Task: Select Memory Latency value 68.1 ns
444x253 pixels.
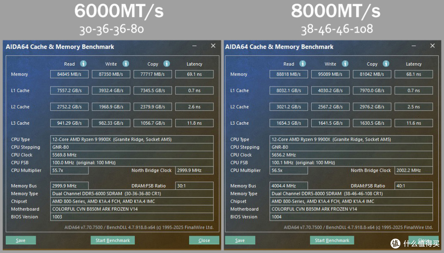Action: pyautogui.click(x=414, y=74)
